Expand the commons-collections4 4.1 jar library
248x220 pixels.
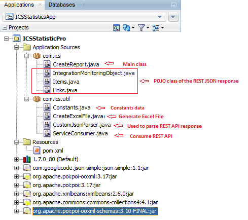point(16,203)
